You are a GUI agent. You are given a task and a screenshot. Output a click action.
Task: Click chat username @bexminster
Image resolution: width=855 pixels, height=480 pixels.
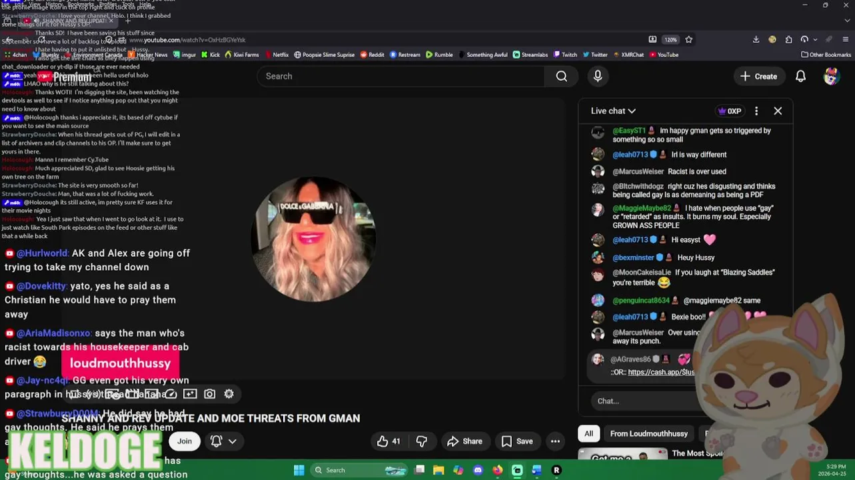tap(633, 257)
